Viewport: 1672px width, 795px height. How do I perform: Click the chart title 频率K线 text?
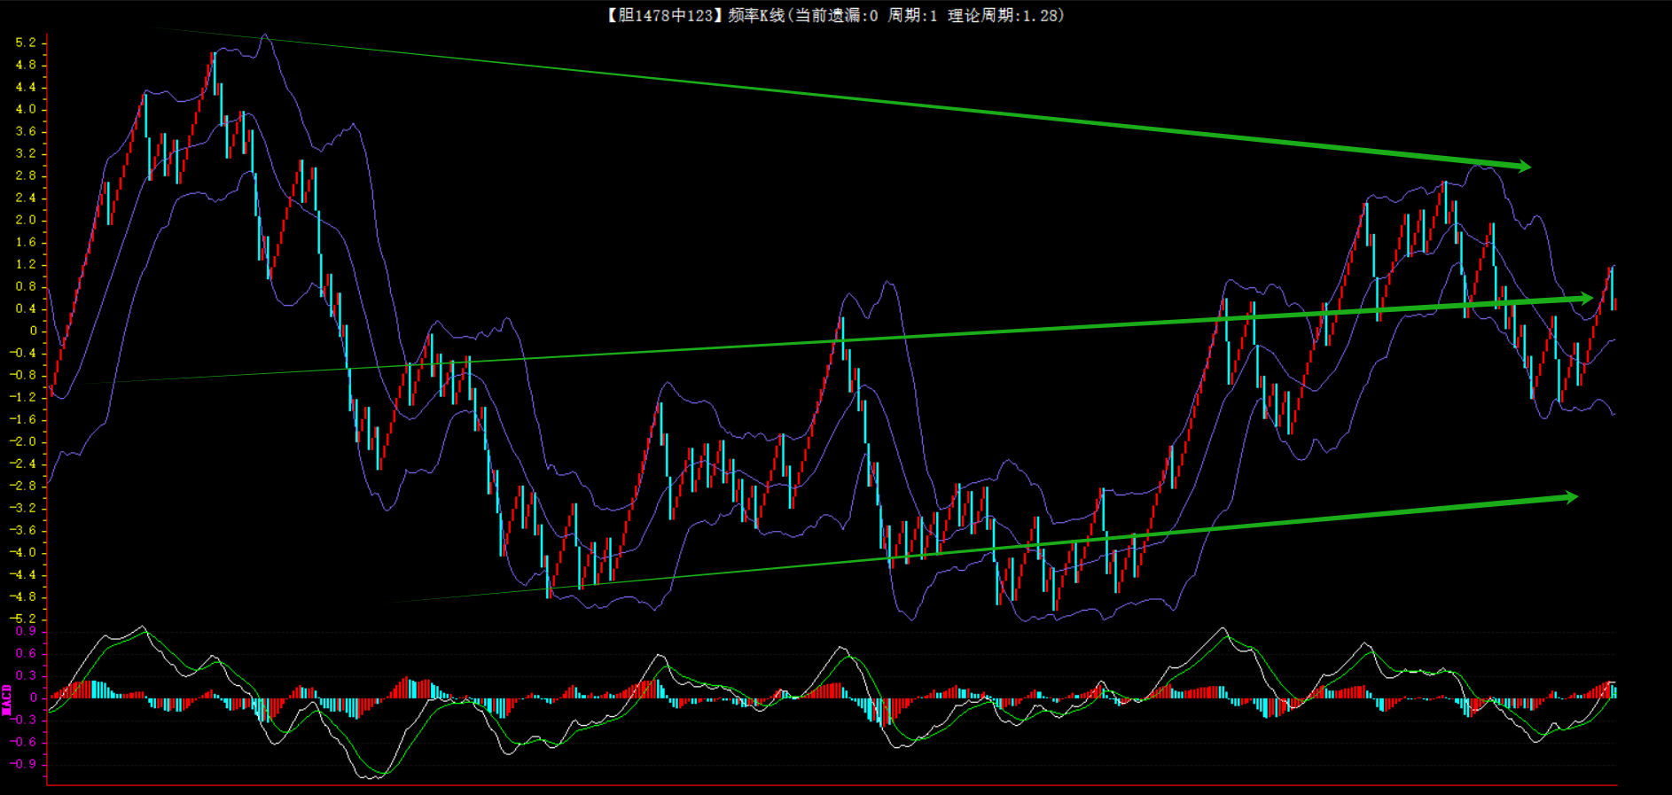756,15
